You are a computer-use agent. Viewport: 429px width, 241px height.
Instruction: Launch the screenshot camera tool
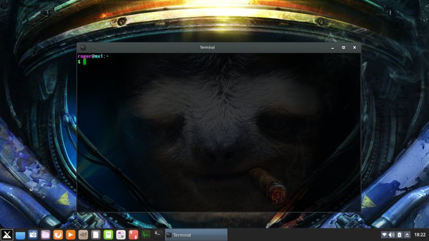tap(33, 235)
